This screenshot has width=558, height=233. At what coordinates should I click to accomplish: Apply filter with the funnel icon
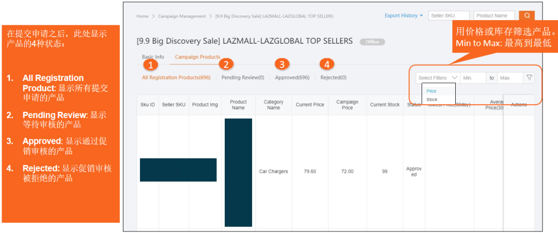[x=529, y=78]
